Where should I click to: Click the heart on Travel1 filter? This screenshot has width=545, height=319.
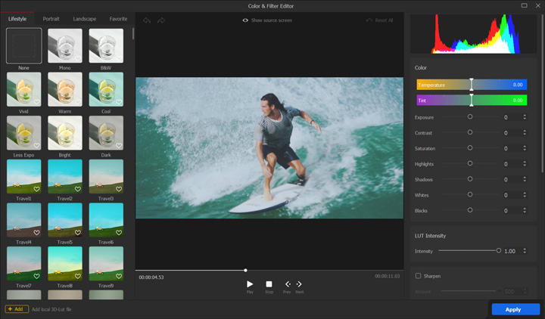click(36, 189)
